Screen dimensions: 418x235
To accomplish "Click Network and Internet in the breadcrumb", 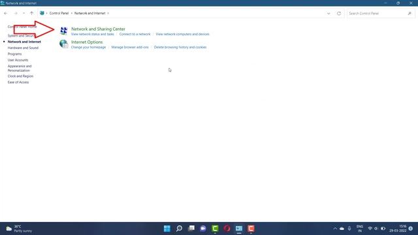I will (89, 13).
